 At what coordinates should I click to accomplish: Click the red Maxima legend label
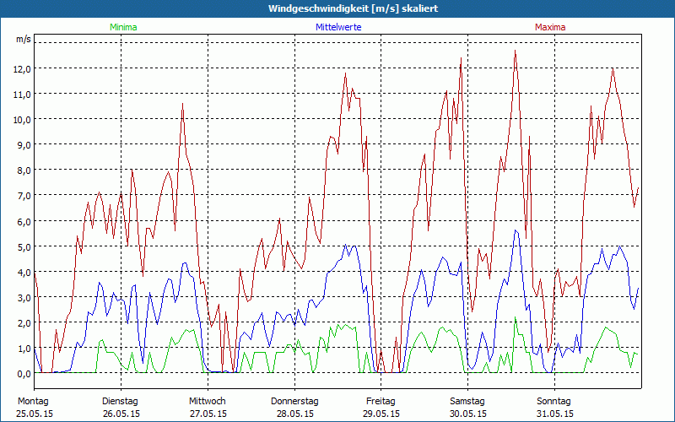click(550, 27)
